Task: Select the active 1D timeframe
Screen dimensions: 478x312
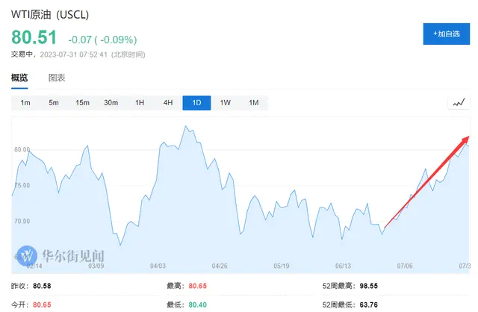Action: click(x=196, y=103)
